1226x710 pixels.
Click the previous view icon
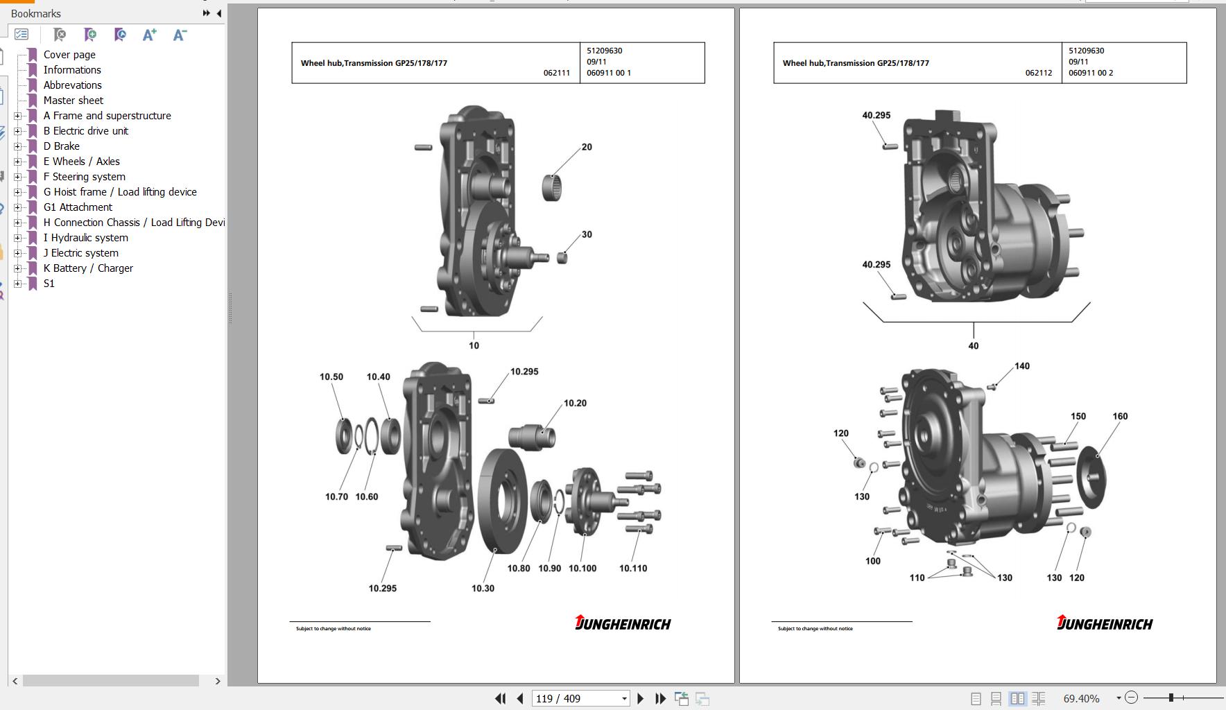(x=682, y=698)
